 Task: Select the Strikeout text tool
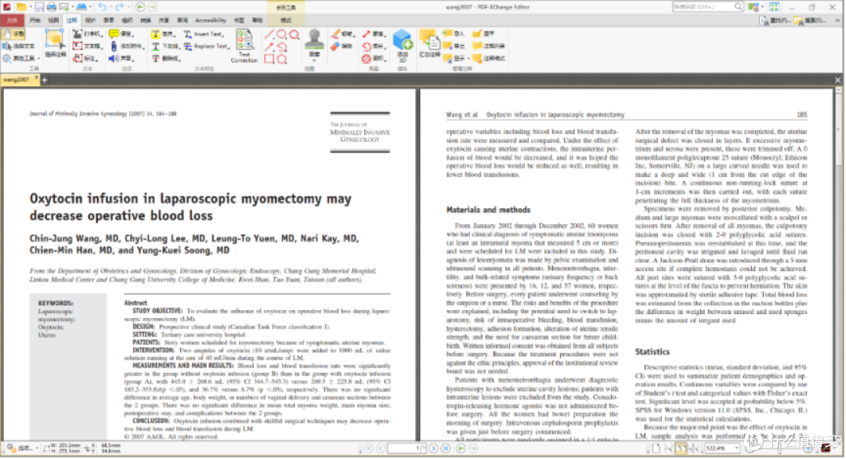pyautogui.click(x=165, y=58)
